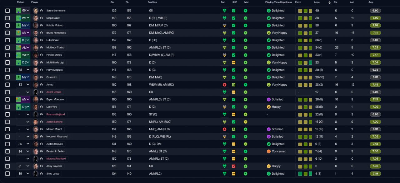The height and width of the screenshot is (183, 400).
Task: Sort by the PA column header
Action: coord(127,2)
